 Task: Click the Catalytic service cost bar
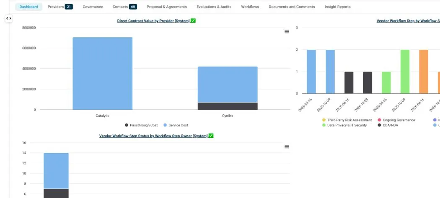pyautogui.click(x=102, y=74)
